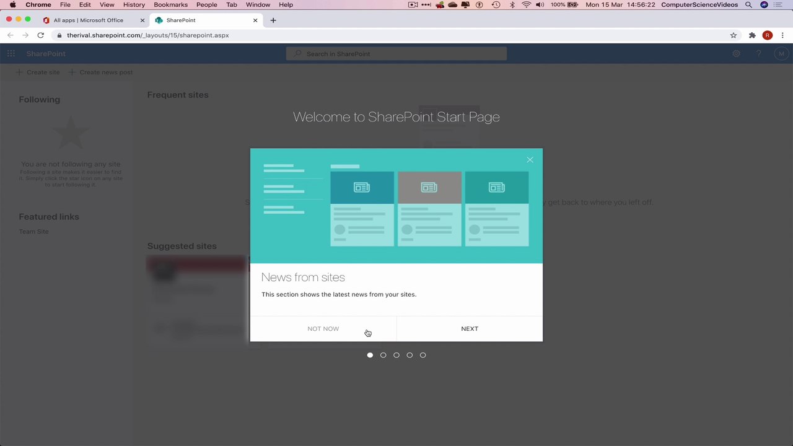Viewport: 793px width, 446px height.
Task: Open the Chrome menu in menu bar
Action: coord(38,4)
